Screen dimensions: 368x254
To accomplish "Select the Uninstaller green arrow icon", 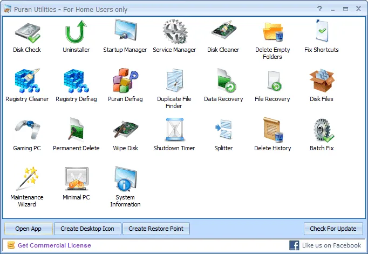I will 76,32.
